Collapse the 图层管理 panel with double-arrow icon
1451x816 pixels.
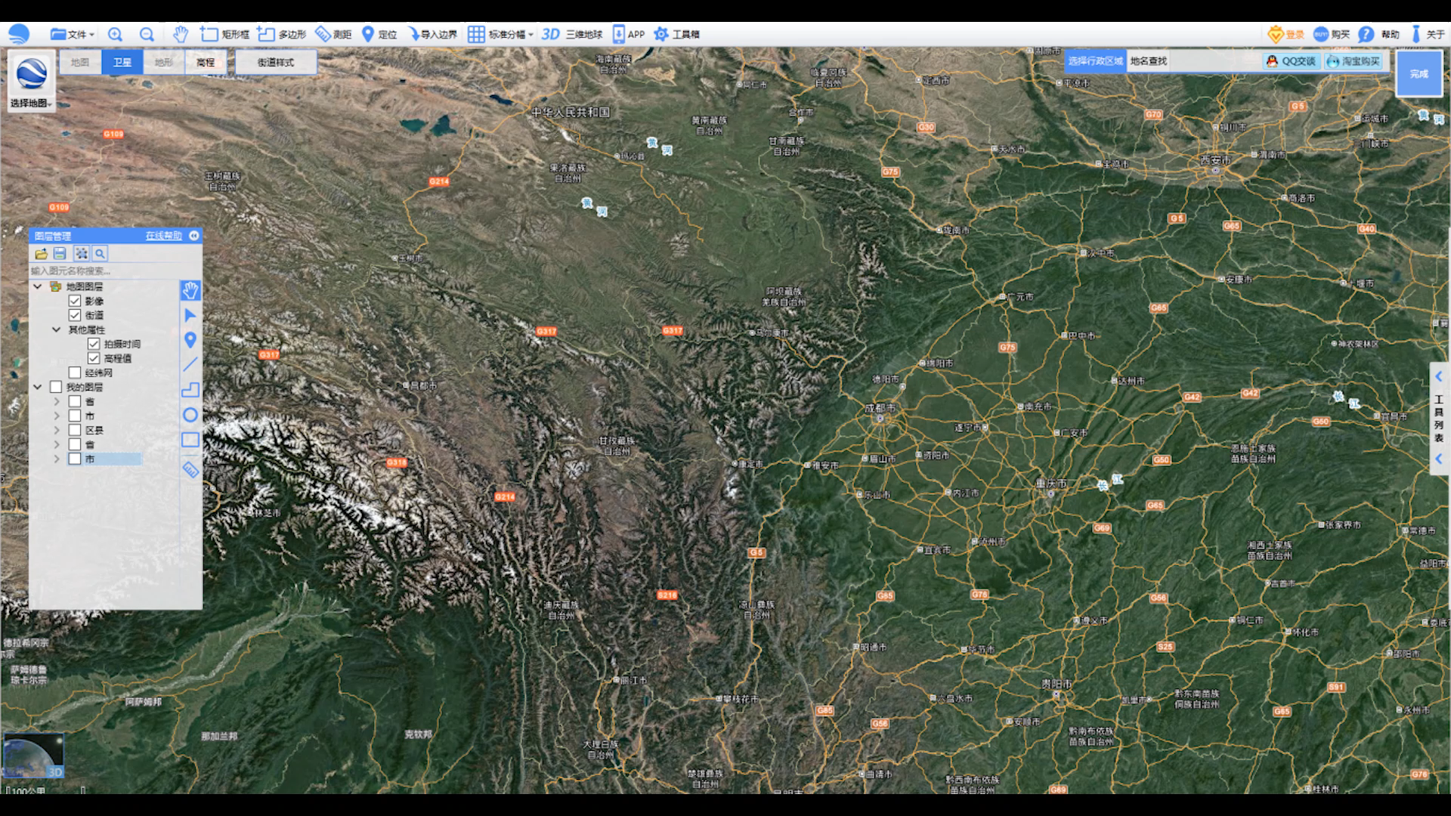pos(194,236)
